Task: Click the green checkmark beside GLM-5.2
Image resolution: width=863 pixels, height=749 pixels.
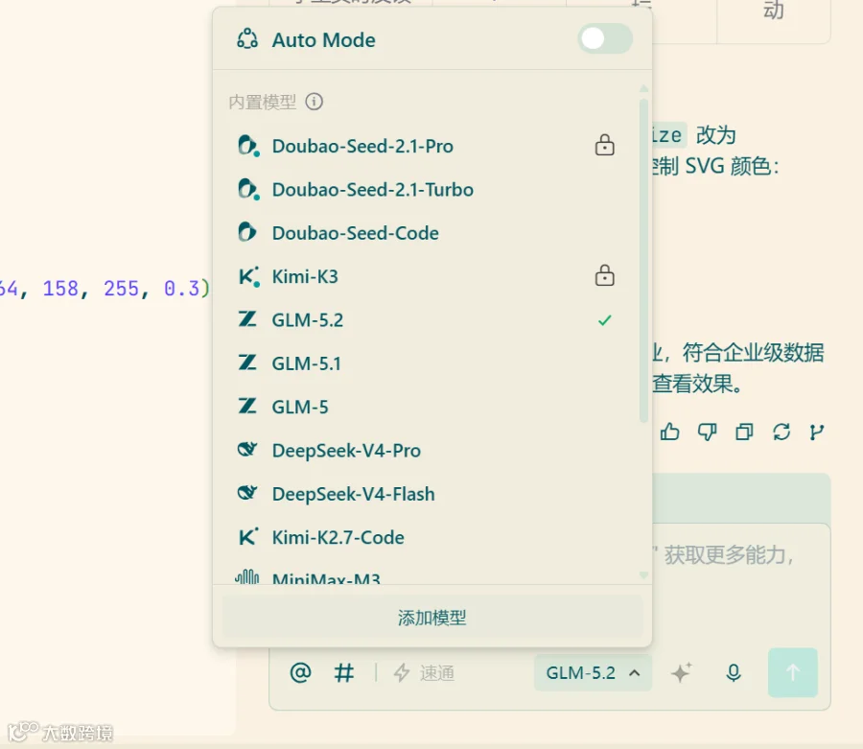Action: [604, 320]
